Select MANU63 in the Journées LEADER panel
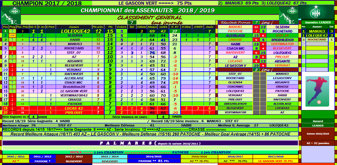The height and width of the screenshot is (165, 337). [x=317, y=31]
